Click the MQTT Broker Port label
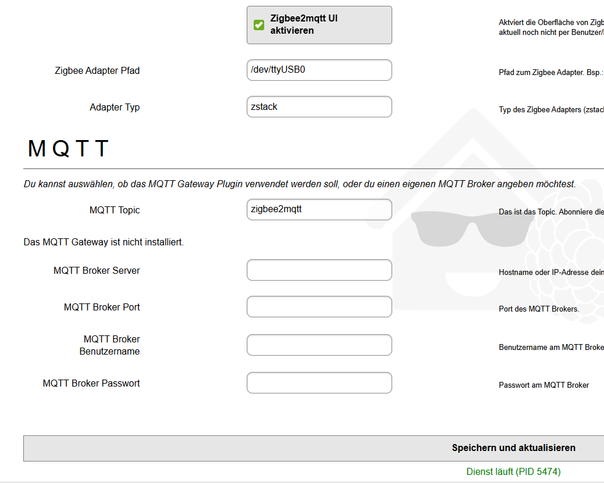 [102, 307]
